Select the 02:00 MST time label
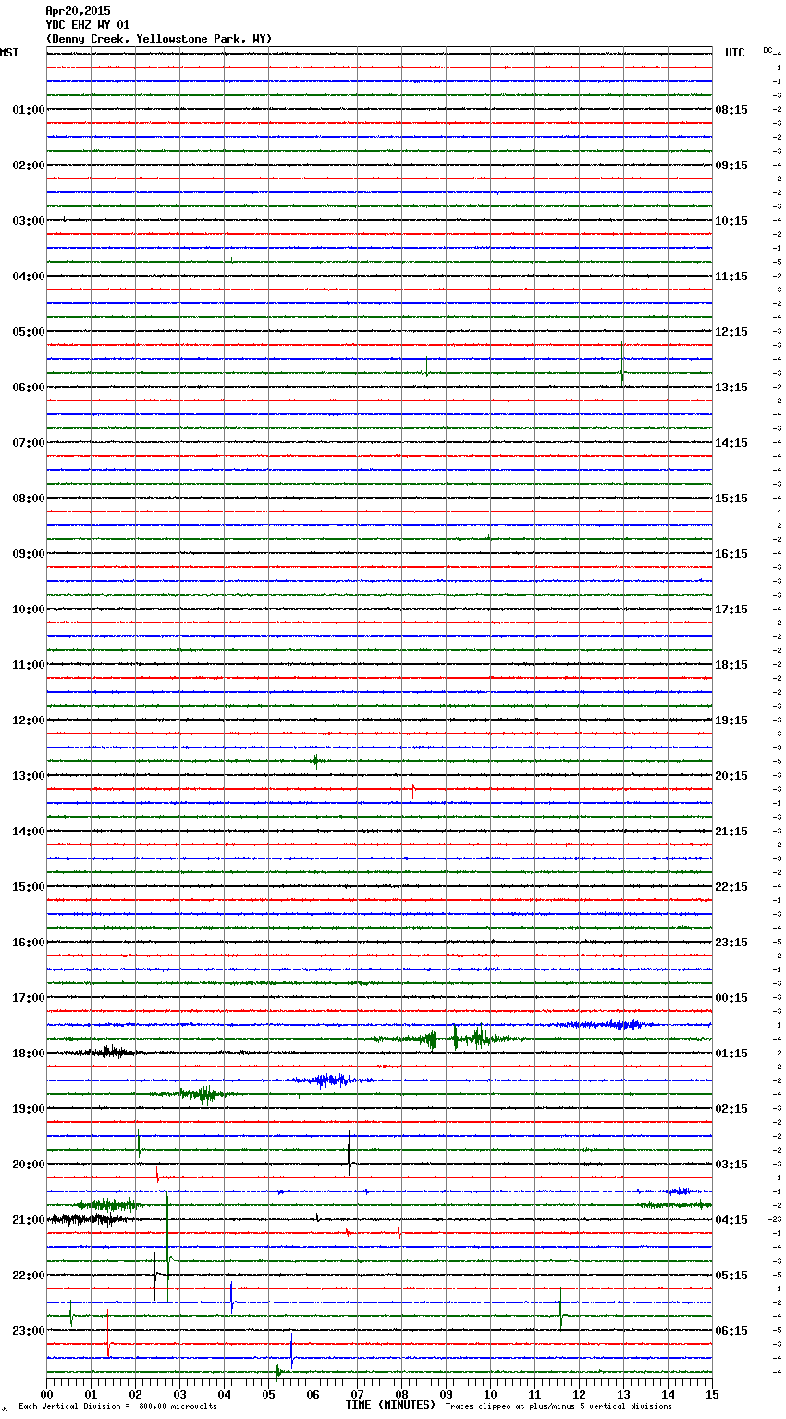The image size is (786, 1419). (29, 166)
